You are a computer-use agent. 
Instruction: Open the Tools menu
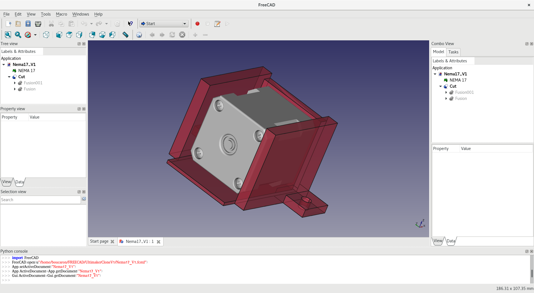[x=46, y=14]
